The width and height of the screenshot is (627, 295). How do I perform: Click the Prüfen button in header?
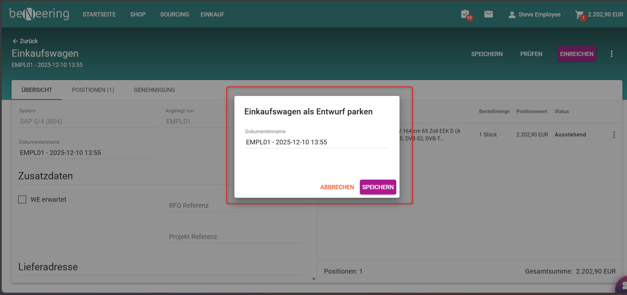531,54
